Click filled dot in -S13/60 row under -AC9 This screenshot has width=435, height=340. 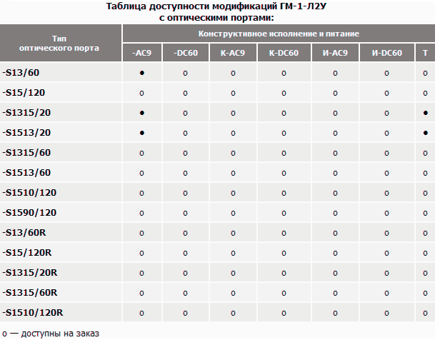(x=142, y=73)
